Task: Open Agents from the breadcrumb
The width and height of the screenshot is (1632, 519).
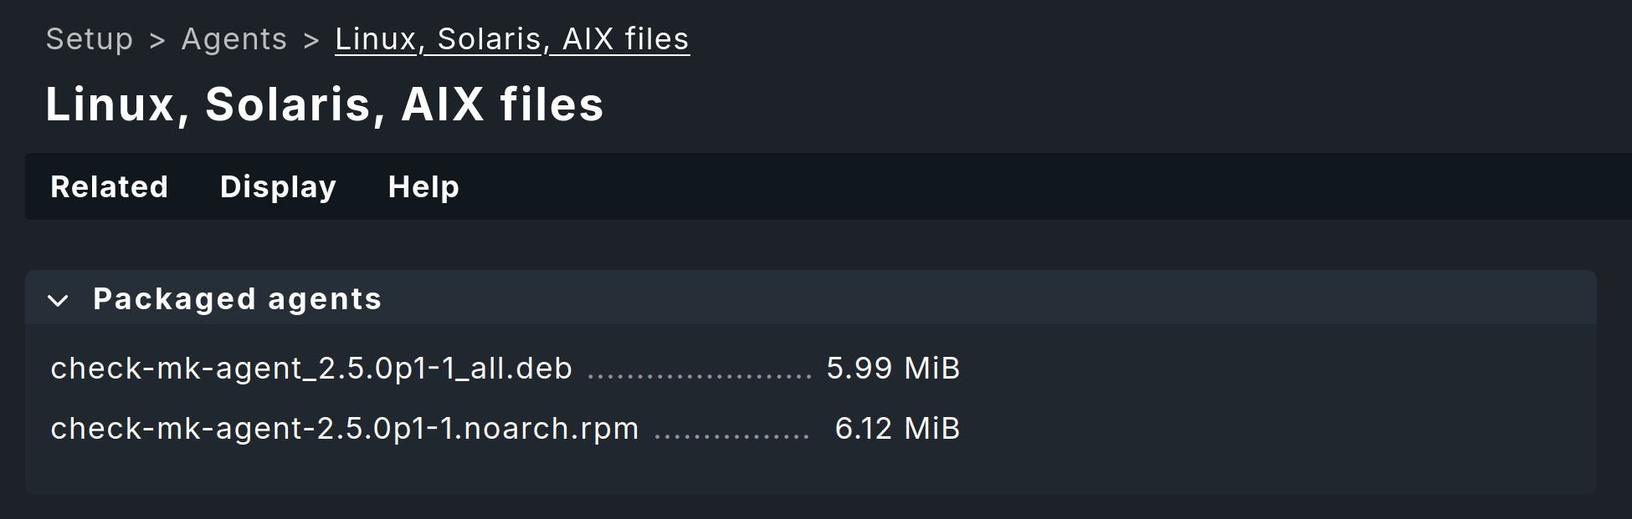Action: click(234, 38)
